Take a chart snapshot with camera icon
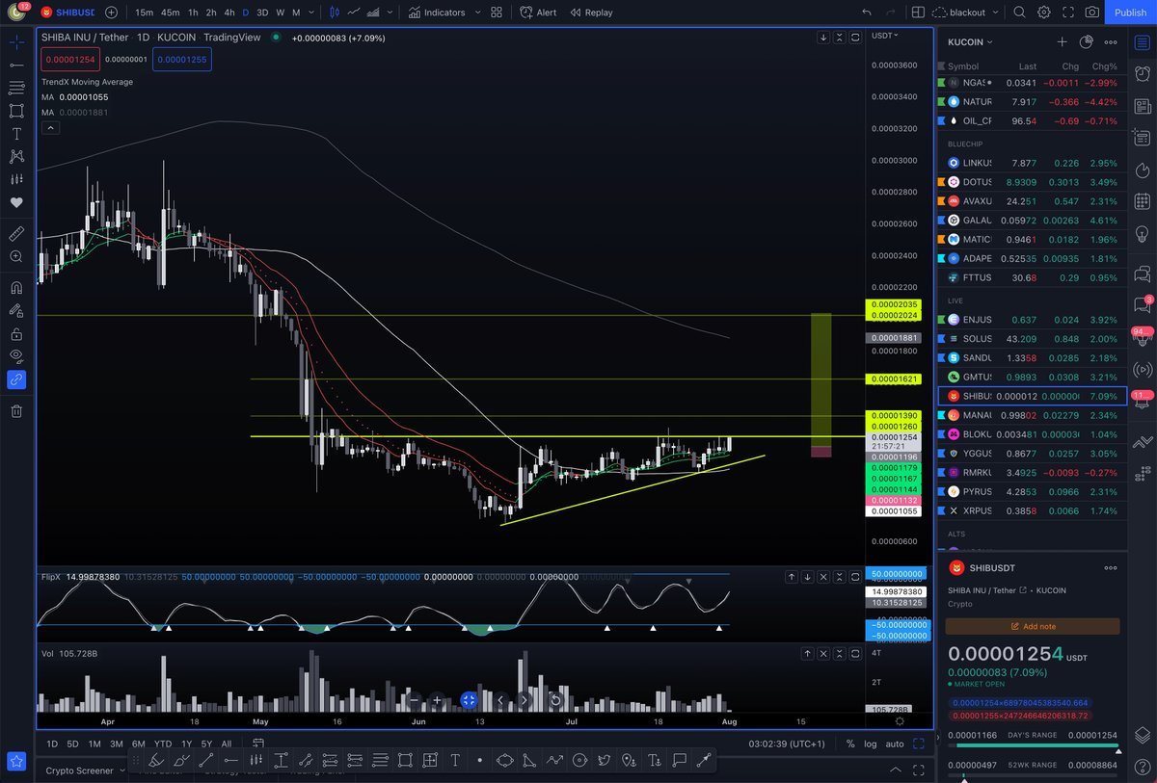Image resolution: width=1157 pixels, height=783 pixels. [1091, 13]
